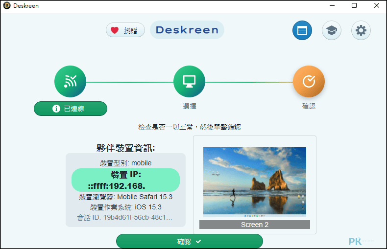This screenshot has width=387, height=249.
Task: Click the Screen 2 label bar
Action: 255,225
